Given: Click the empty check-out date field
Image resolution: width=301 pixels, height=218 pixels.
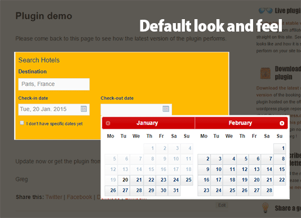Looking at the screenshot, I should coord(136,109).
